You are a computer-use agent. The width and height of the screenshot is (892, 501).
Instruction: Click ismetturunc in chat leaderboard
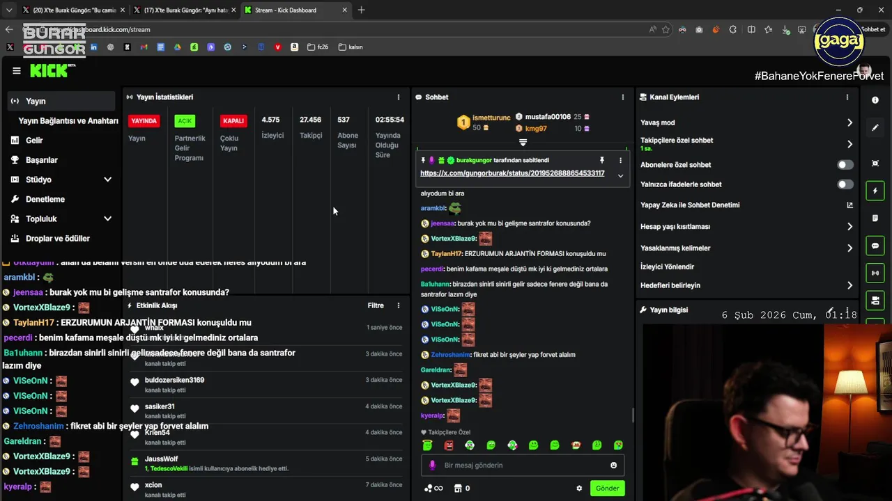coord(491,118)
